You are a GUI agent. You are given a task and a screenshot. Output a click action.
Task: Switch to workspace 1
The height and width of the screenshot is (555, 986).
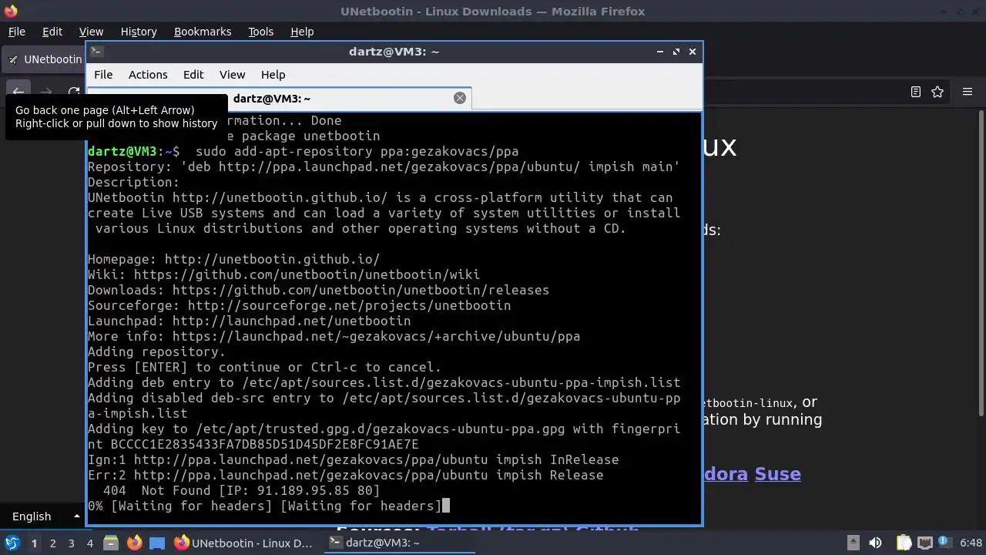(x=34, y=543)
